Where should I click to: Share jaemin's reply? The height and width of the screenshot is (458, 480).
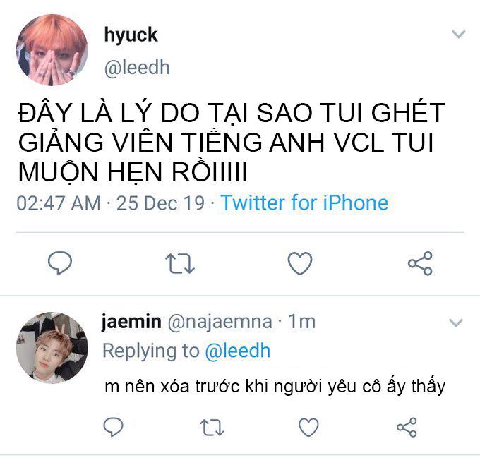point(407,427)
